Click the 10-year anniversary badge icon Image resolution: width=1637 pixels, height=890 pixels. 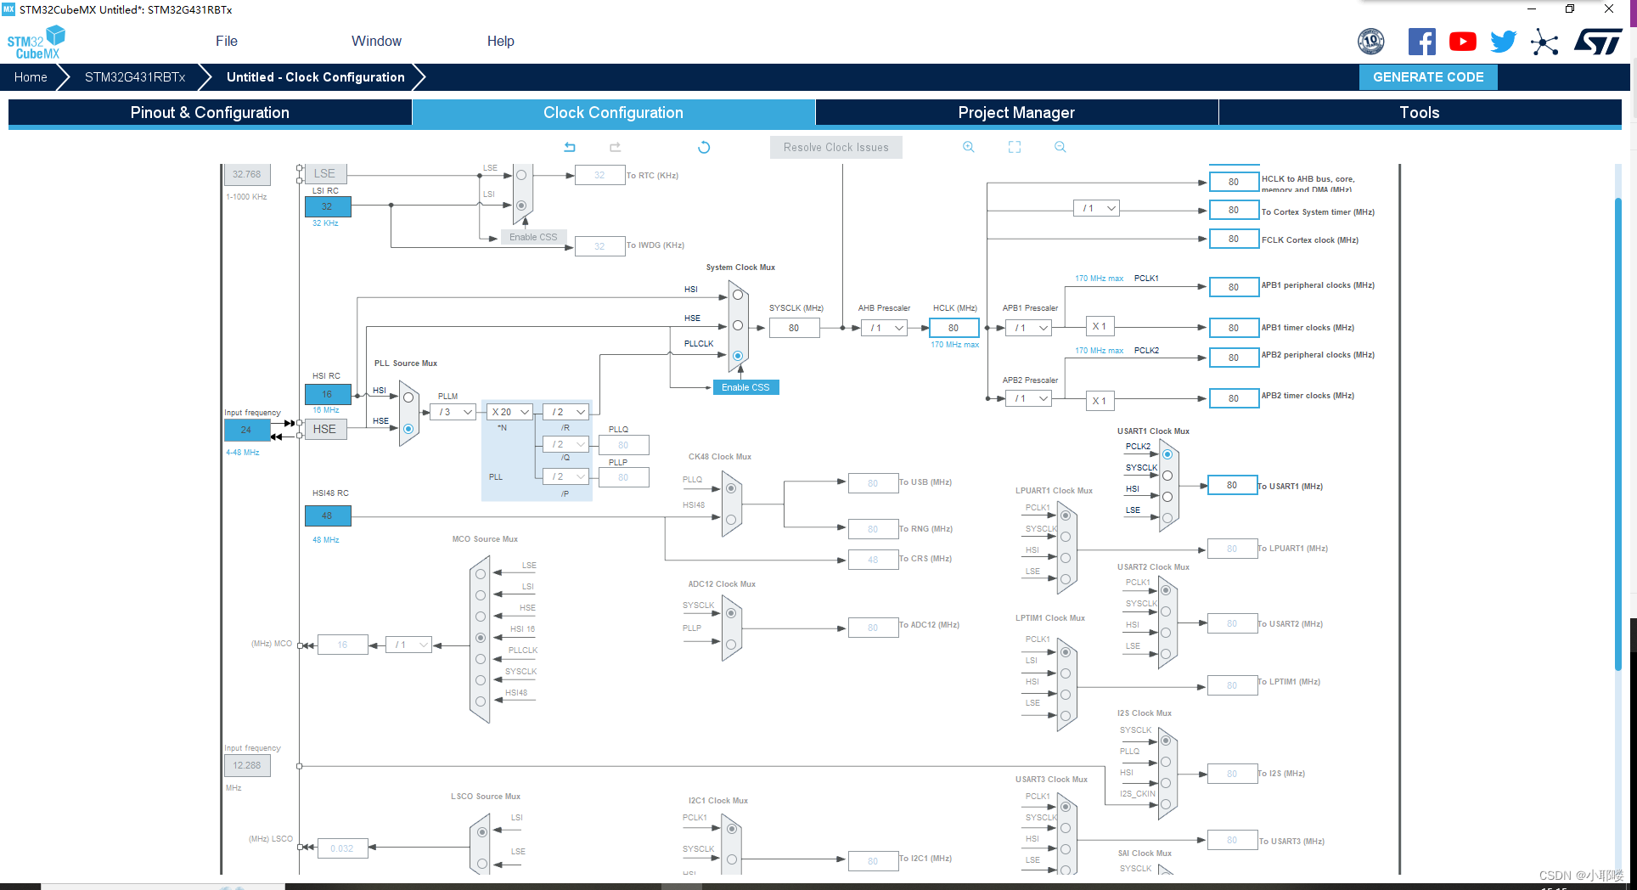point(1371,41)
